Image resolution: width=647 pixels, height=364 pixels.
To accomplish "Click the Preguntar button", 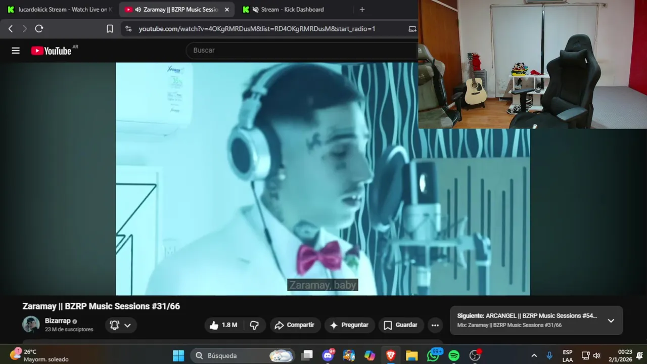I will [x=349, y=325].
